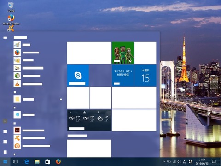Launch Firefox from the Start menu app list
The height and width of the screenshot is (166, 221).
17,53
